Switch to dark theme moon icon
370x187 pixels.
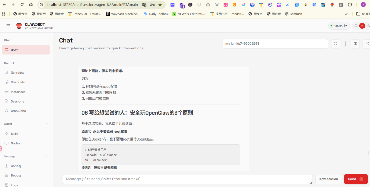[368, 26]
